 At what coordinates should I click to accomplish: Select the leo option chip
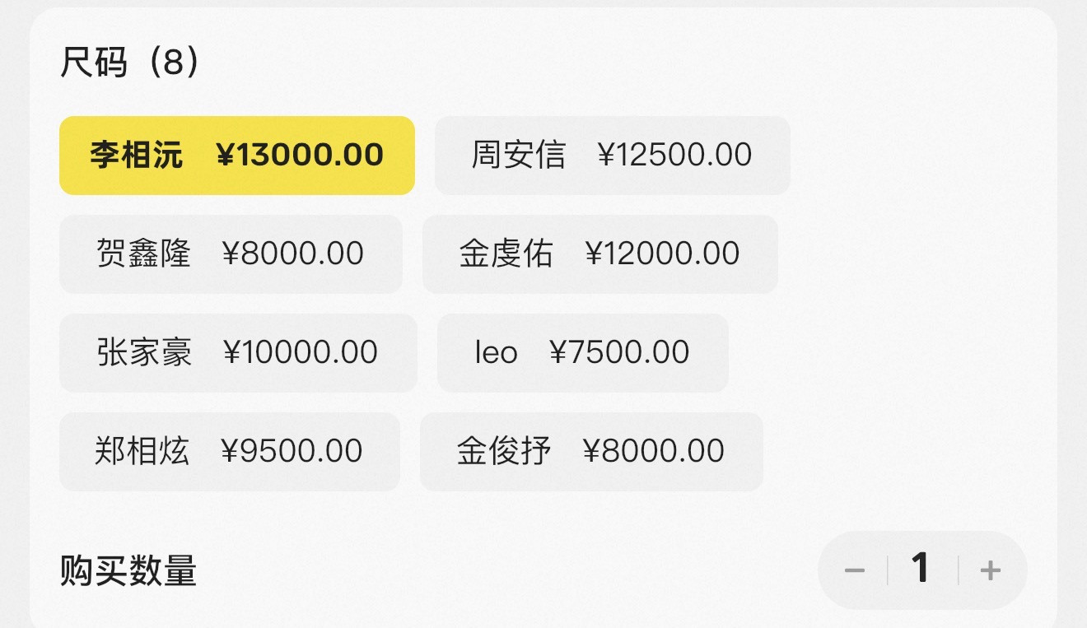coord(582,353)
